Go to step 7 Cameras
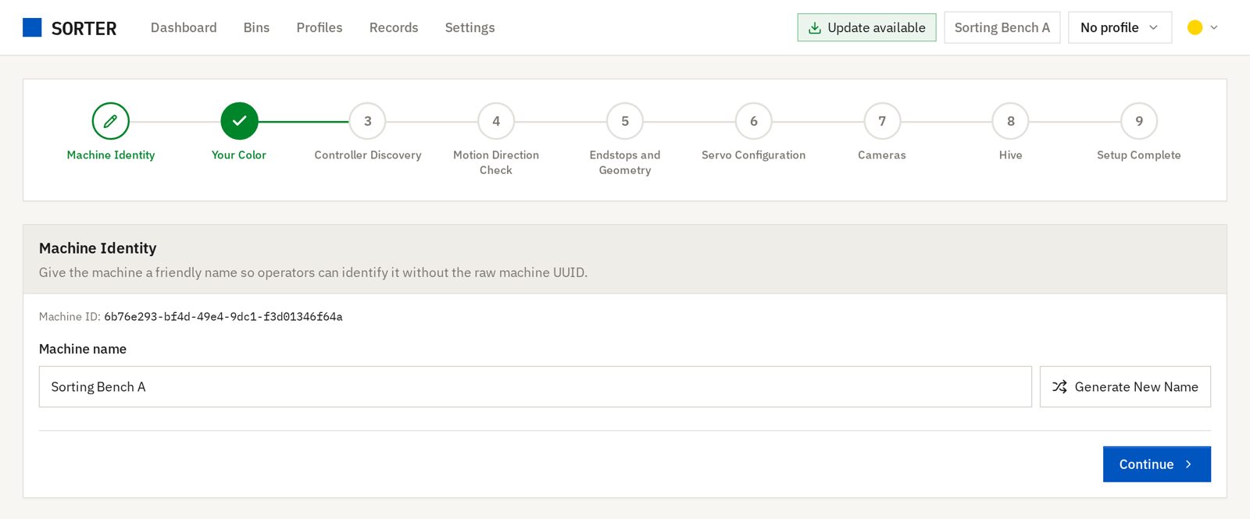The width and height of the screenshot is (1250, 519). tap(882, 121)
